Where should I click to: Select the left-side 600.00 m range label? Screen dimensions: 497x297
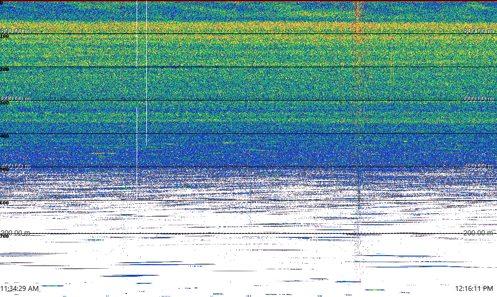pyautogui.click(x=16, y=98)
